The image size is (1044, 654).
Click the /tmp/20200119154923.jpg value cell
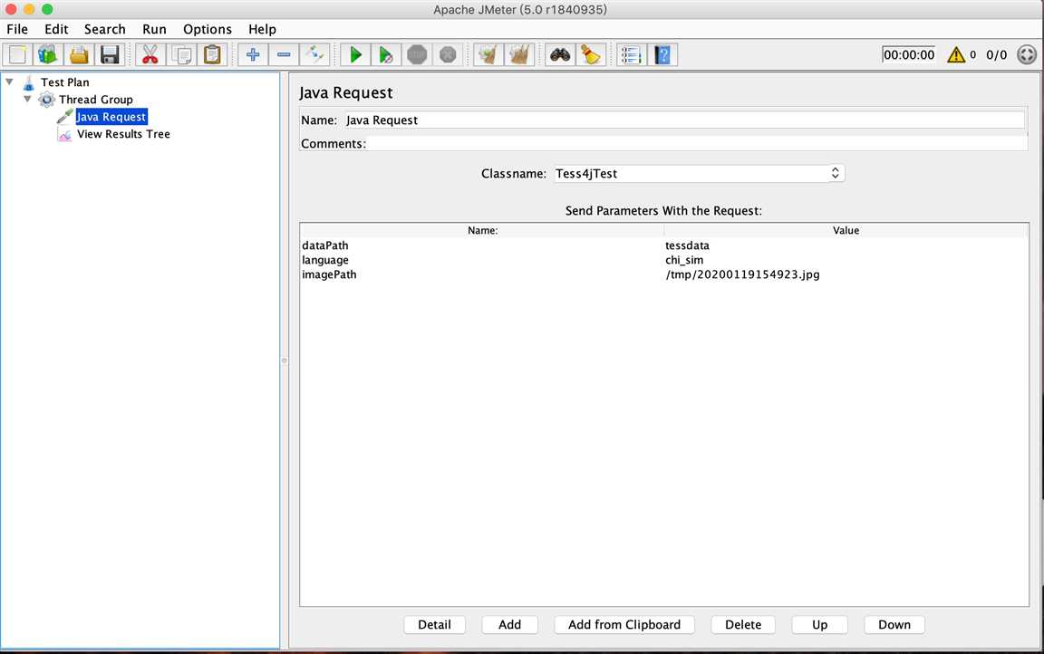click(846, 274)
